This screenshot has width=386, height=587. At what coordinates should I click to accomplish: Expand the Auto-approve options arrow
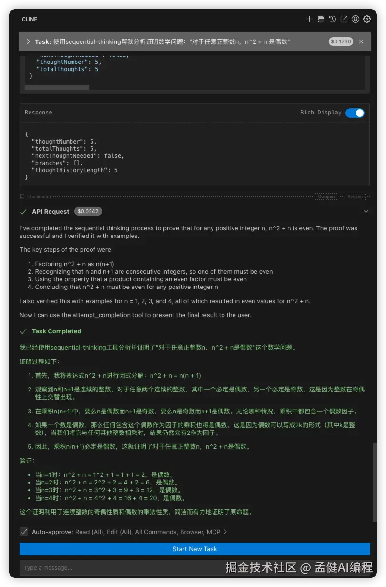tap(225, 532)
